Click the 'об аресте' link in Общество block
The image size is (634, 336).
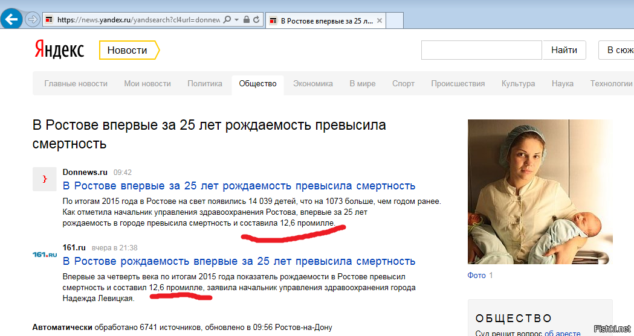pos(563,333)
